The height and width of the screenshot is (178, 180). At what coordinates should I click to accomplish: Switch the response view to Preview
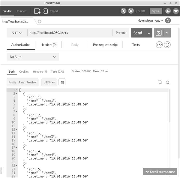[31, 82]
